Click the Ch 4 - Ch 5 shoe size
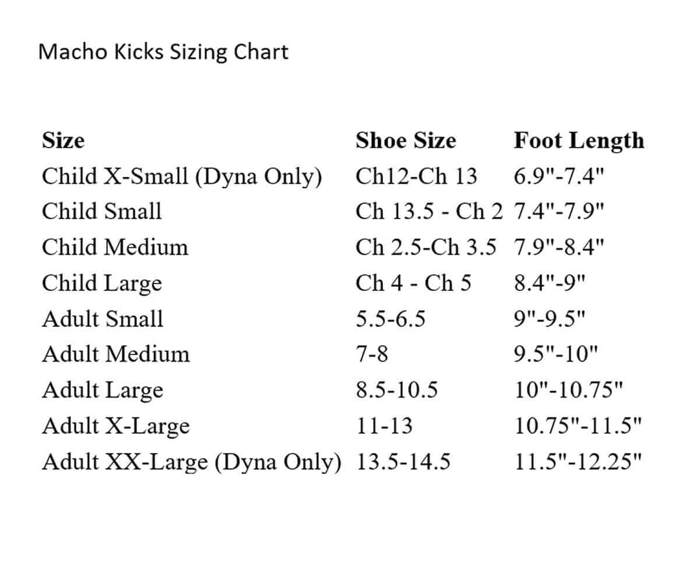Viewport: 689px width, 583px height. tap(413, 283)
